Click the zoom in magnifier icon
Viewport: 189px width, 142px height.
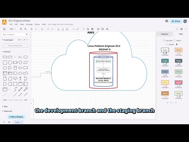pyautogui.click(x=21, y=29)
